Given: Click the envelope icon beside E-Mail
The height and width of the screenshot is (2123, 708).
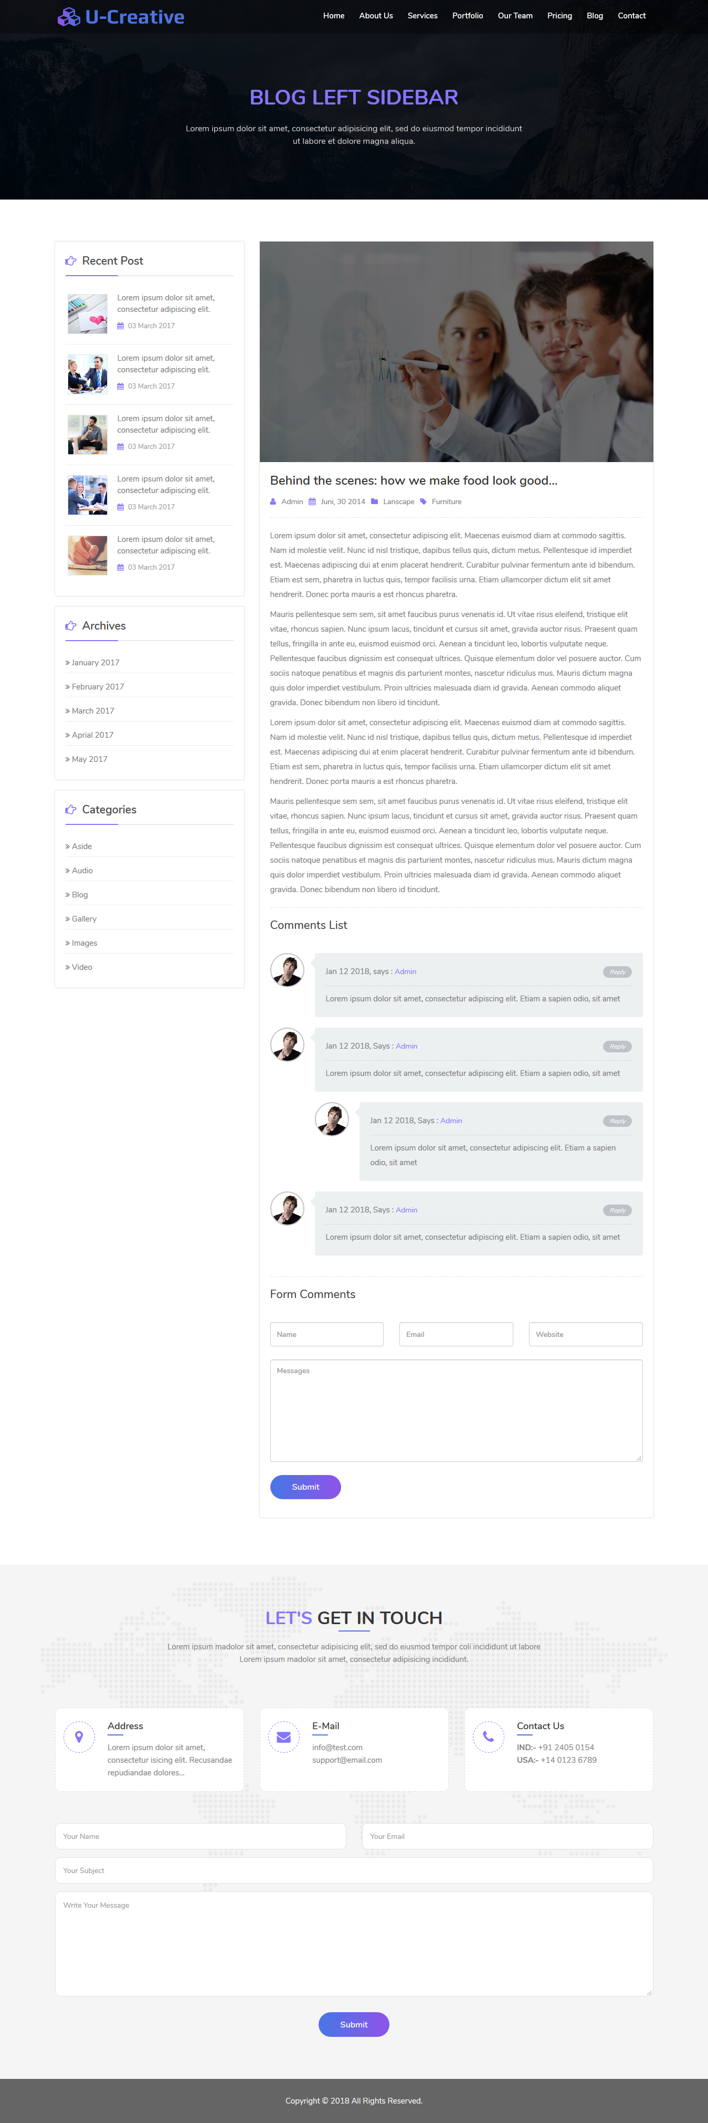Looking at the screenshot, I should click(283, 1737).
